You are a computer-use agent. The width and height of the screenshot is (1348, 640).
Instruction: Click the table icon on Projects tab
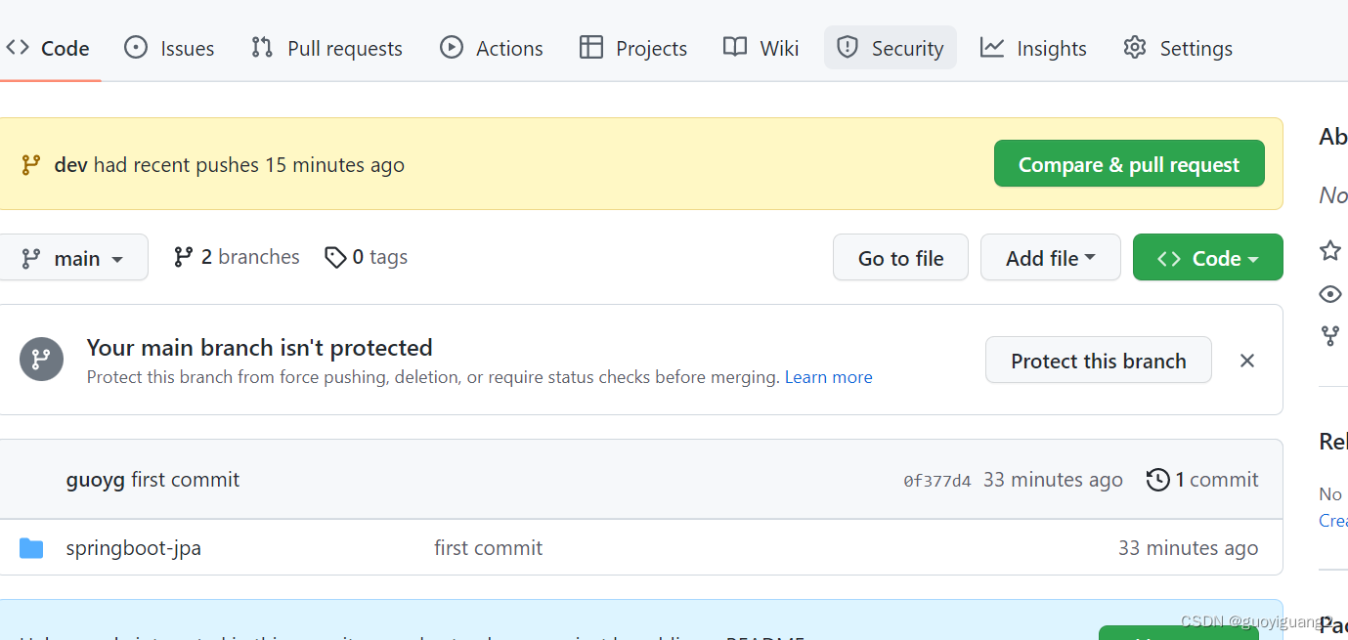coord(591,47)
